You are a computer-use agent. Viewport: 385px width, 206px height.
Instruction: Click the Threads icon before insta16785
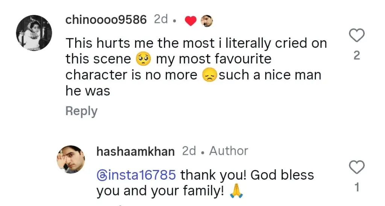pyautogui.click(x=101, y=176)
